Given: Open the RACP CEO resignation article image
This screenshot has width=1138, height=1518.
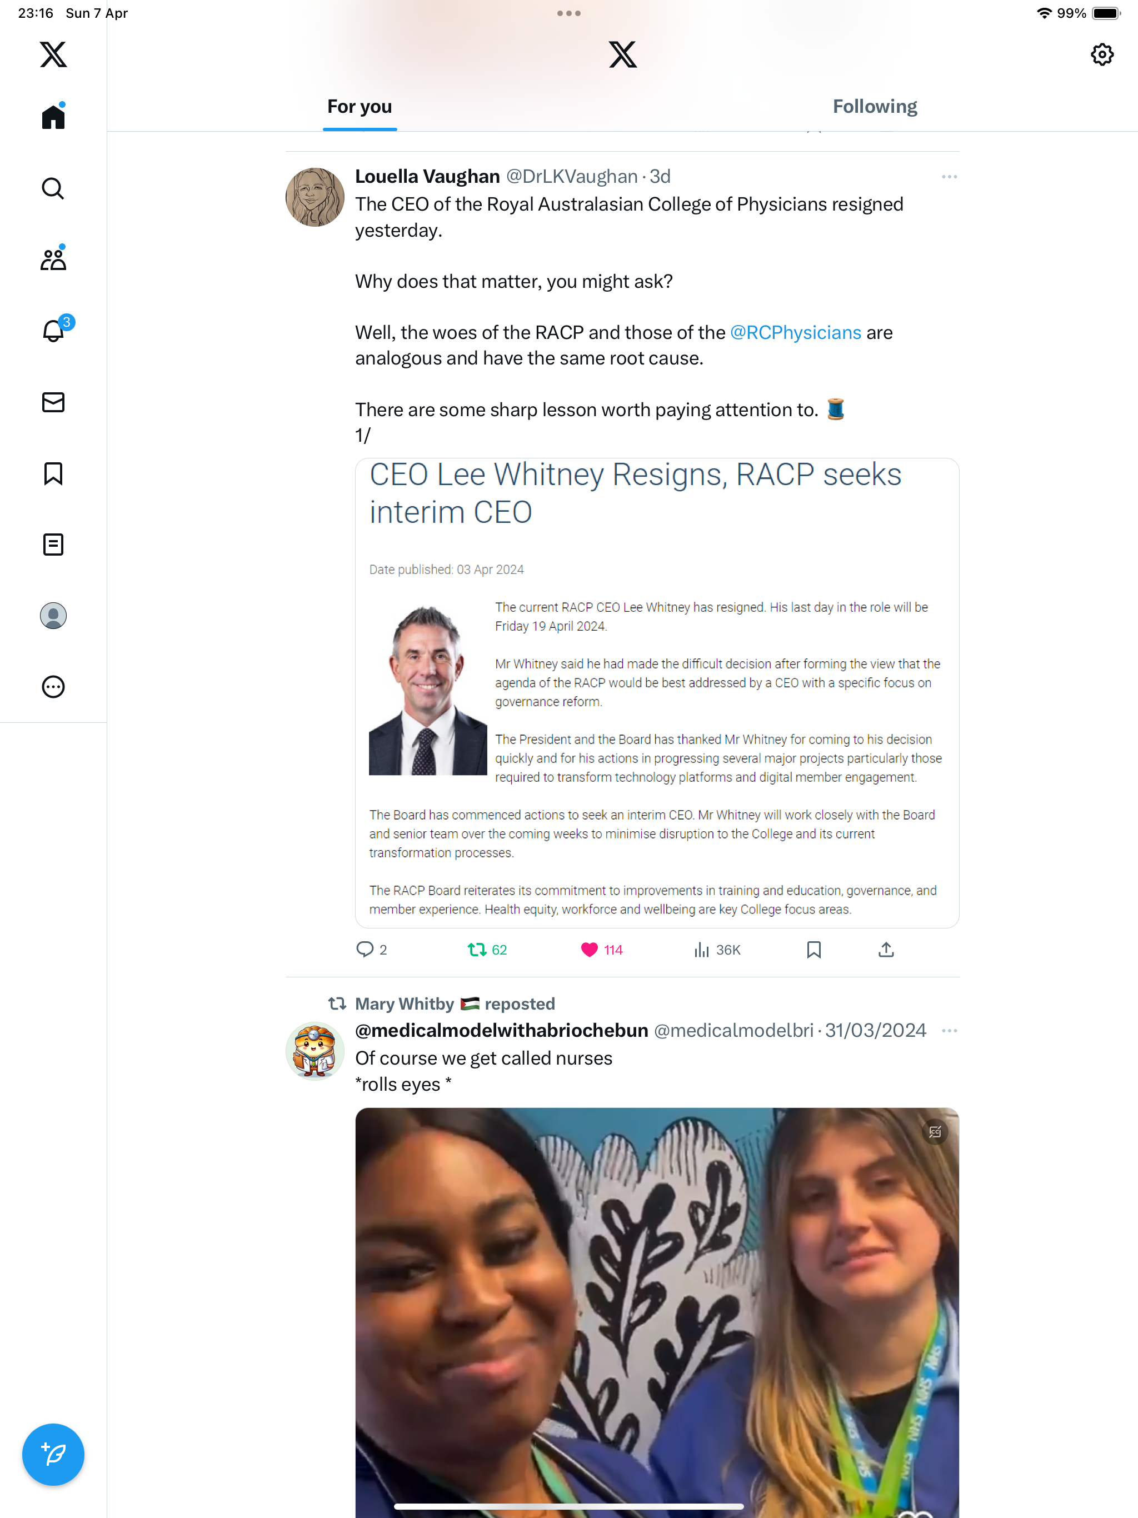Looking at the screenshot, I should tap(657, 693).
